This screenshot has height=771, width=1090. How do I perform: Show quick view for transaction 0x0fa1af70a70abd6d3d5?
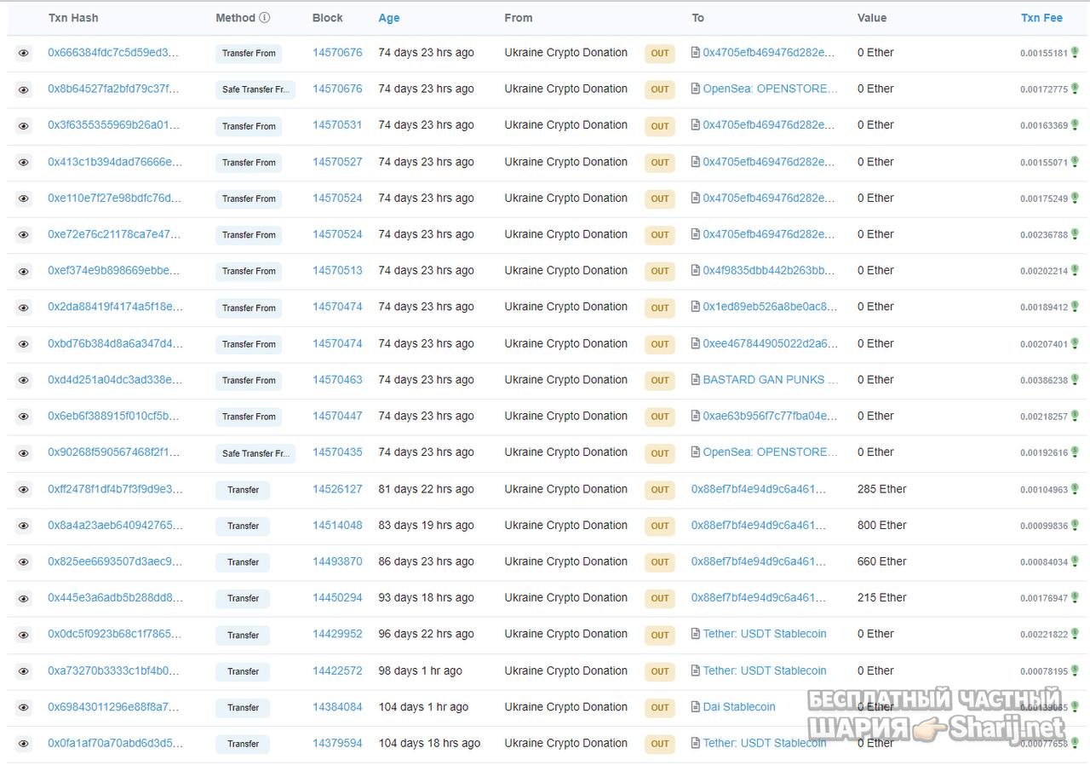coord(23,744)
